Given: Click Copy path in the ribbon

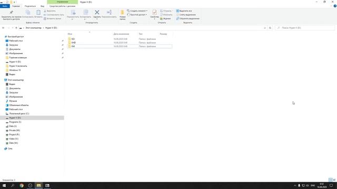Looking at the screenshot, I should 54,15.
